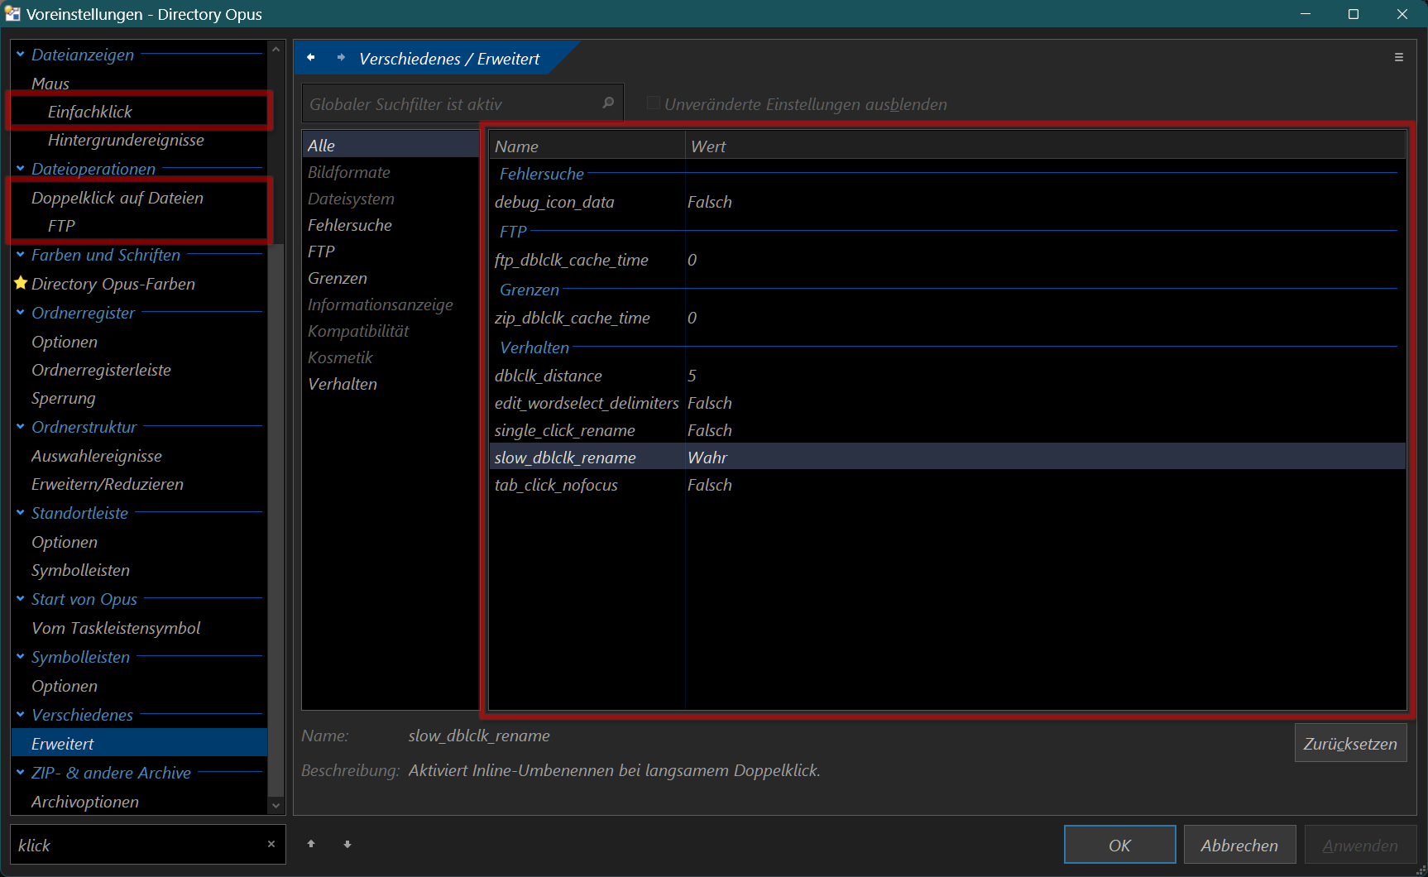Viewport: 1428px width, 877px height.
Task: Clear the 'klick' search with the X
Action: click(271, 844)
